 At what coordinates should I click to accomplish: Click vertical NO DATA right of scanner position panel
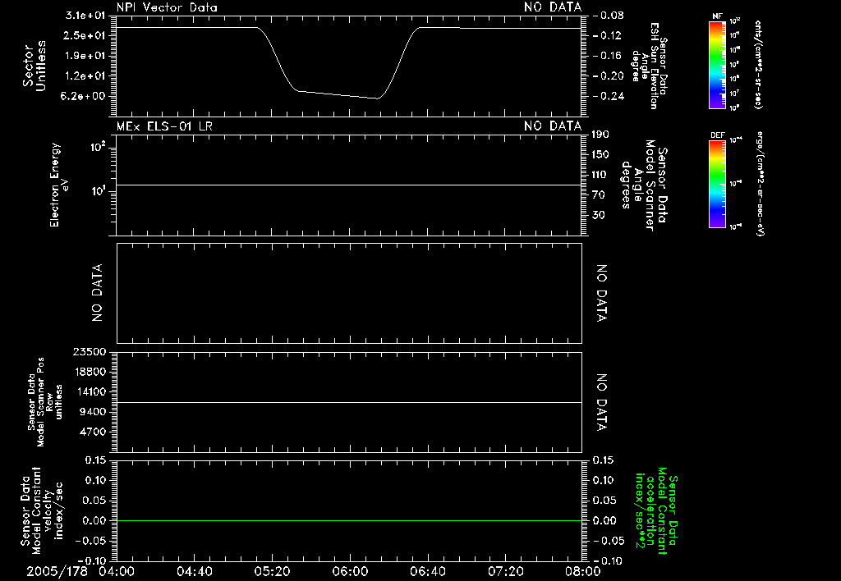pyautogui.click(x=601, y=403)
